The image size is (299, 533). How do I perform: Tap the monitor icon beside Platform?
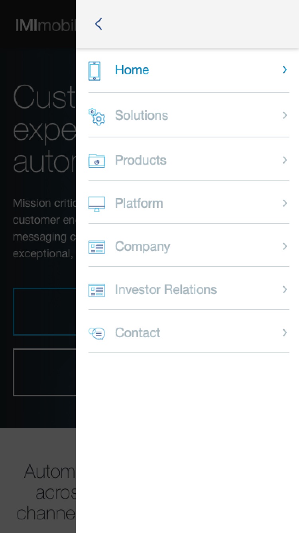[x=96, y=203]
